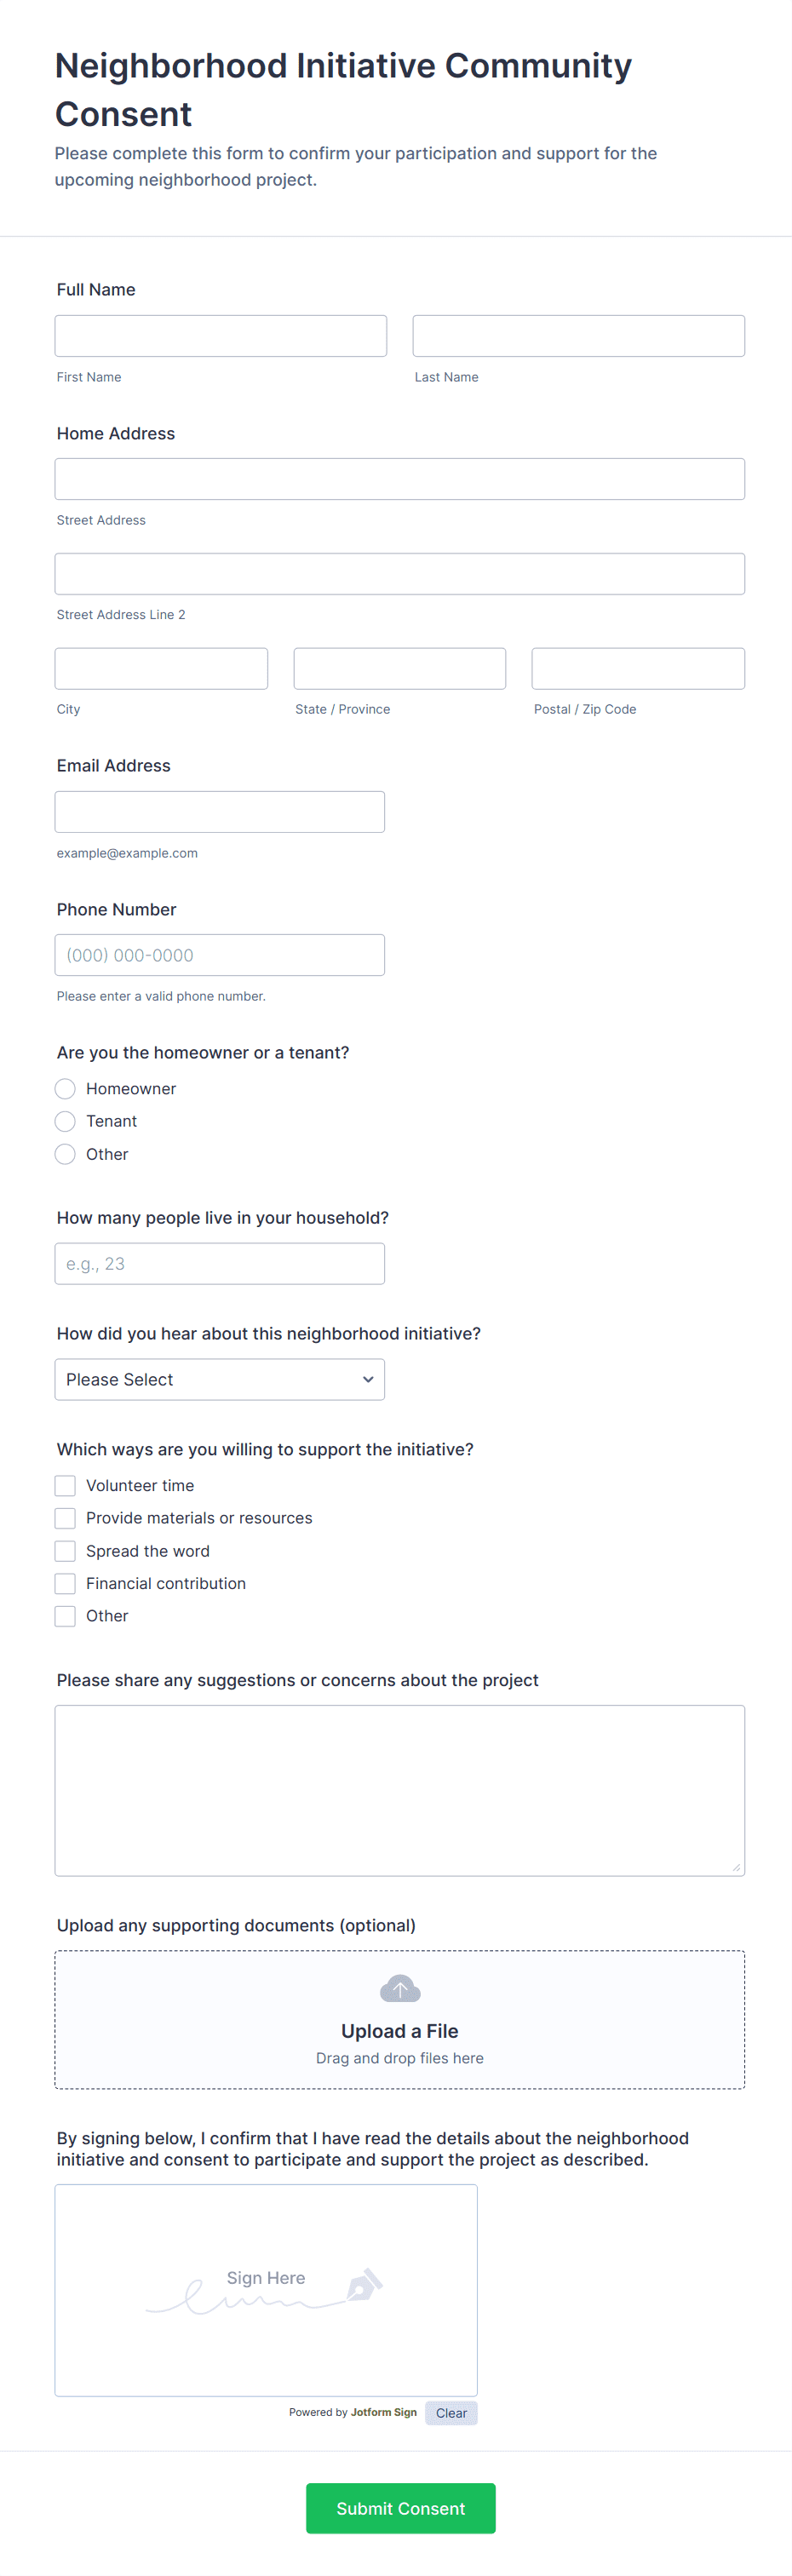This screenshot has width=792, height=2576.
Task: Click the pen icon in signature box
Action: (364, 2285)
